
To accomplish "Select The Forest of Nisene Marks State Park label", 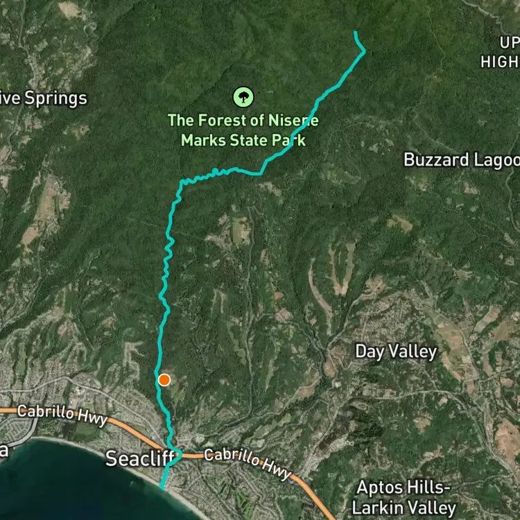I will (243, 130).
